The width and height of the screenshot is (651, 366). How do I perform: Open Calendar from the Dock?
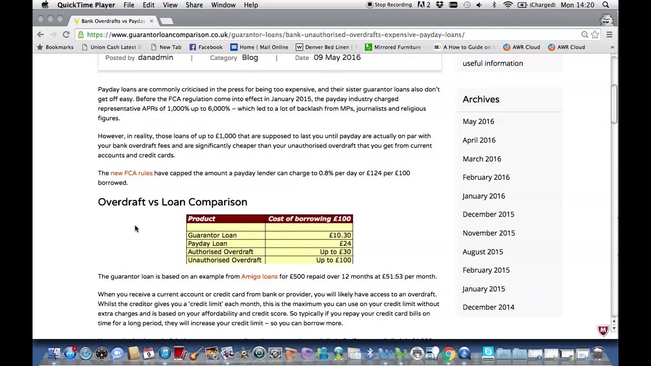[x=149, y=353]
